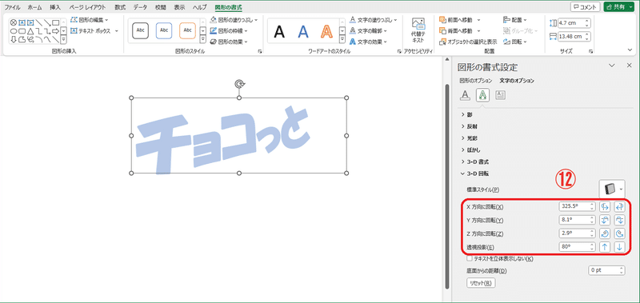
Task: Open 標準スタイル presets dropdown
Action: coord(612,189)
